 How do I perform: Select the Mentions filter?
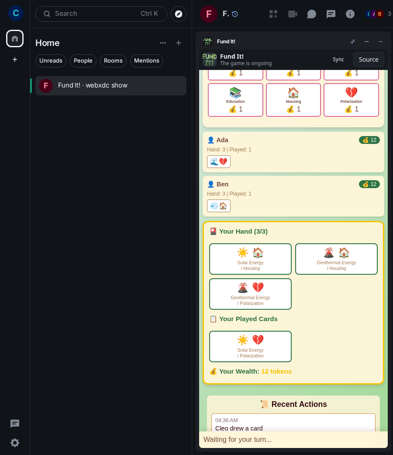pos(147,61)
